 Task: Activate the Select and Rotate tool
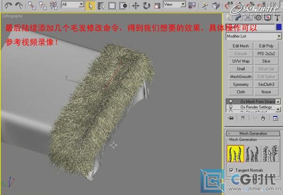147,6
